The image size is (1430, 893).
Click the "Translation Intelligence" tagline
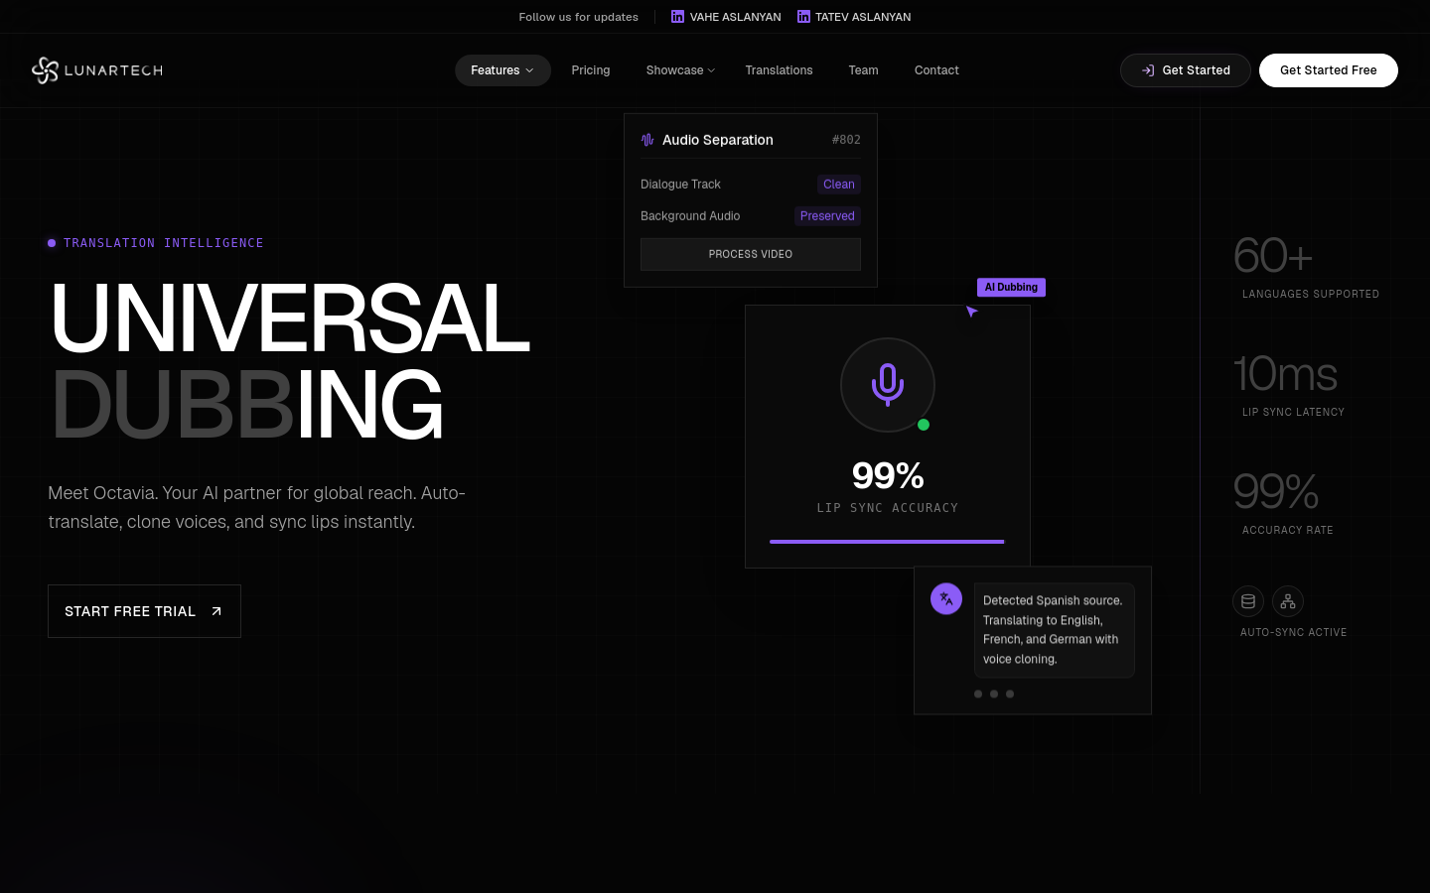[164, 243]
